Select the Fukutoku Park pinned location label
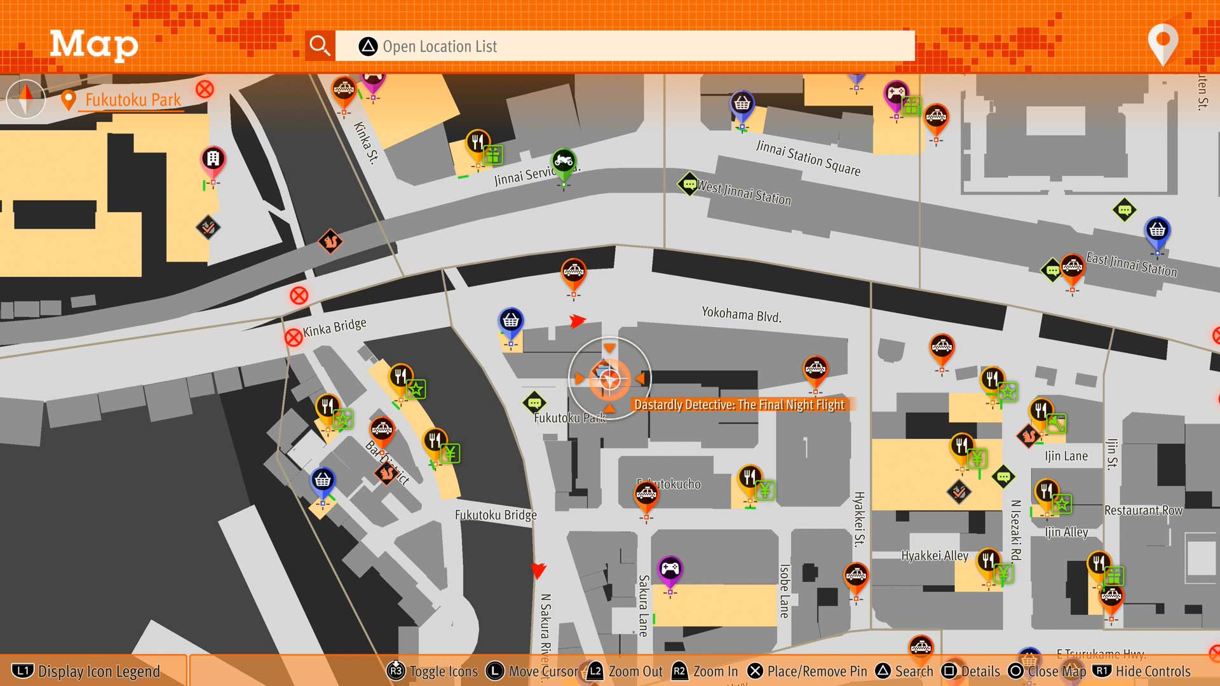 click(132, 100)
